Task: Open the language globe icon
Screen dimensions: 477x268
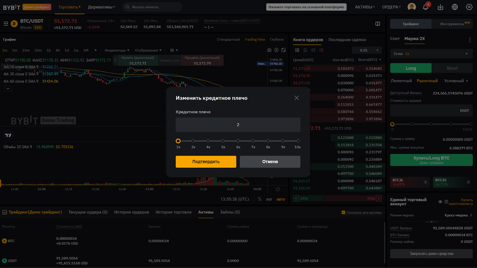Action: pos(455,7)
